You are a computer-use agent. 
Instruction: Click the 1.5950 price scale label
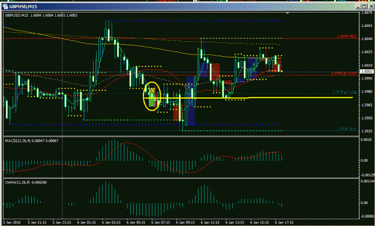click(x=367, y=118)
